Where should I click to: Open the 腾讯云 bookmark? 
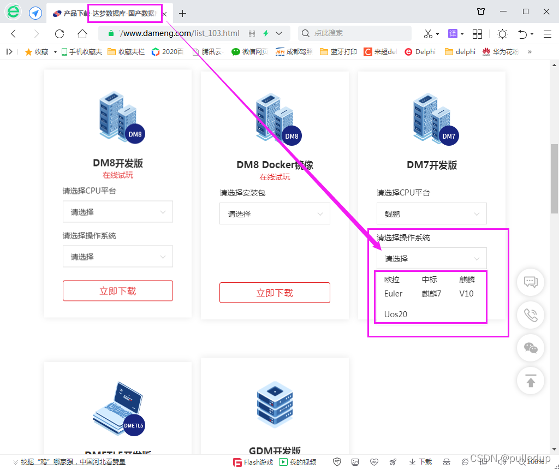coord(207,52)
